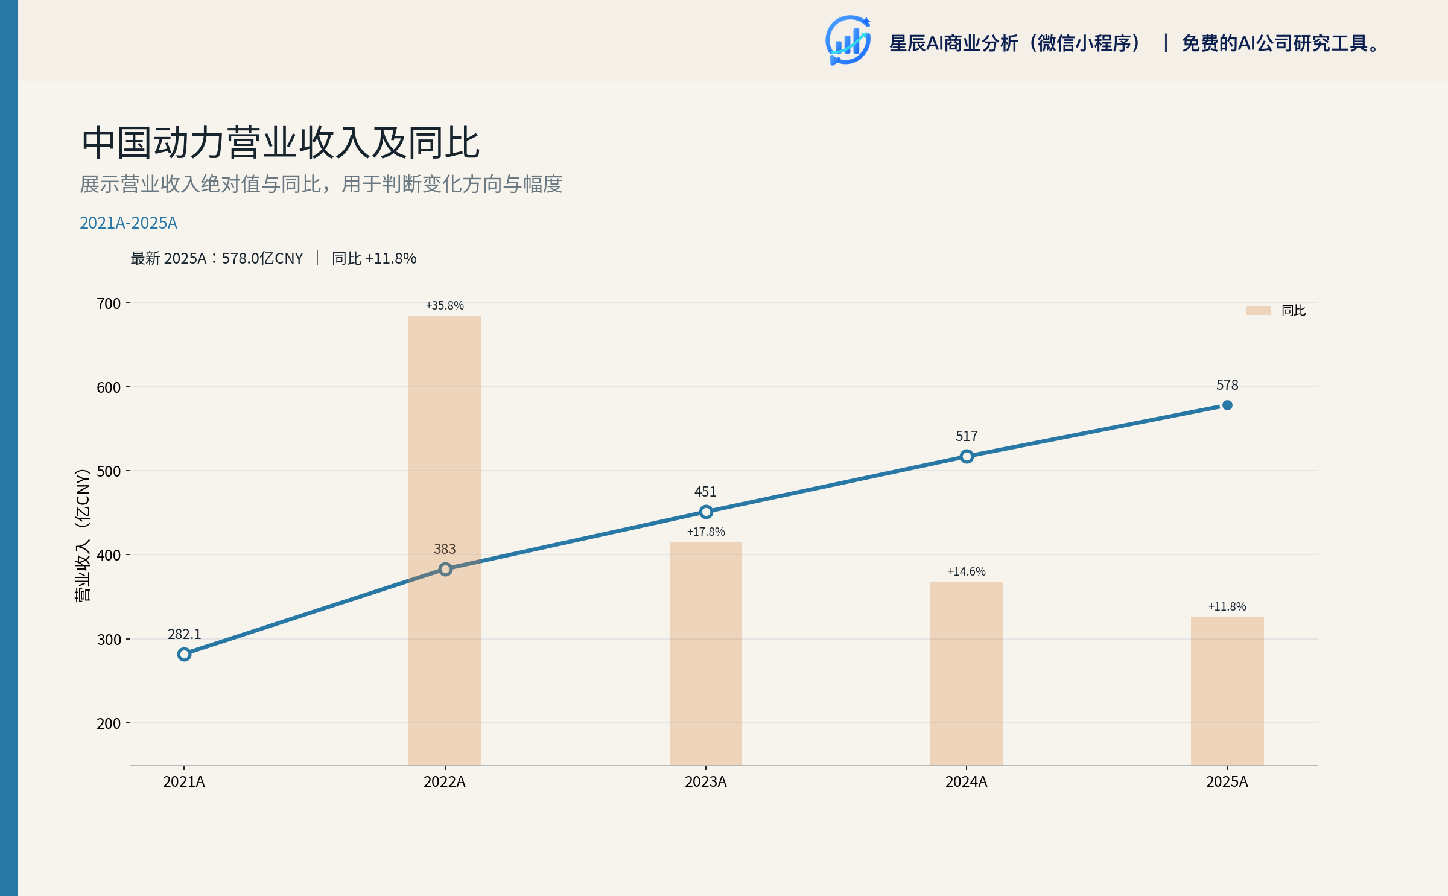Click the 同比 legend color swatch
This screenshot has width=1448, height=896.
1258,310
